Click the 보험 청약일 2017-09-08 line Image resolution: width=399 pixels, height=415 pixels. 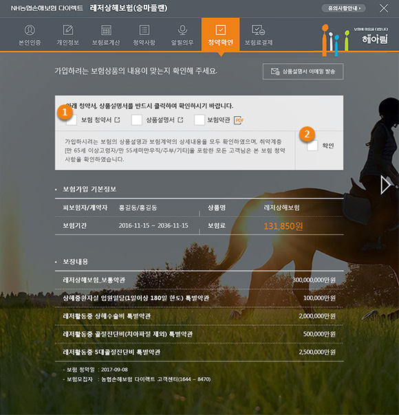coord(96,370)
